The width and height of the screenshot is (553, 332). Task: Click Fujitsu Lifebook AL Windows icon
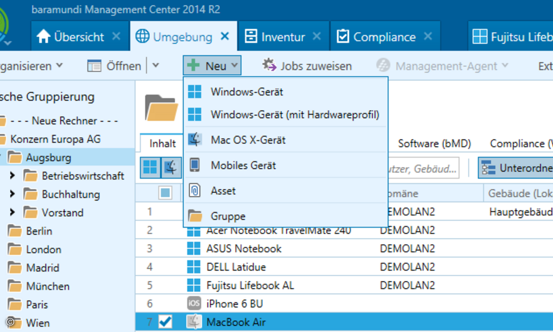tap(194, 285)
